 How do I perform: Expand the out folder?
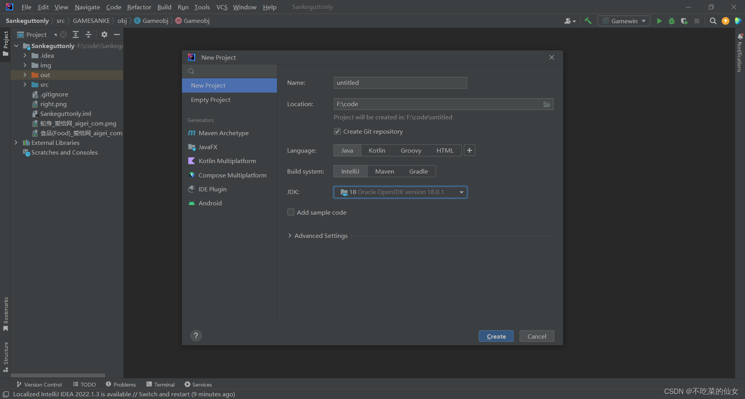(x=25, y=75)
